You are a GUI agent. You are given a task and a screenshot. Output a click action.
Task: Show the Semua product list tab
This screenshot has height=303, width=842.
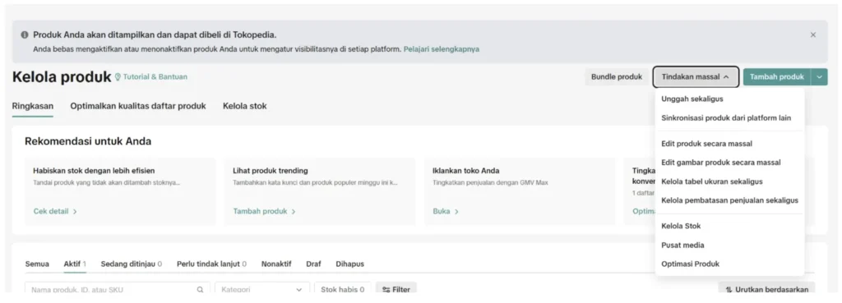(x=37, y=264)
